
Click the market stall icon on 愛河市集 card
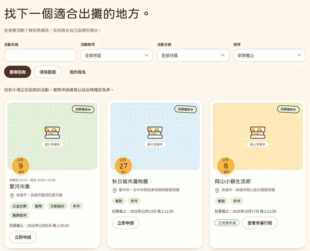pyautogui.click(x=52, y=132)
